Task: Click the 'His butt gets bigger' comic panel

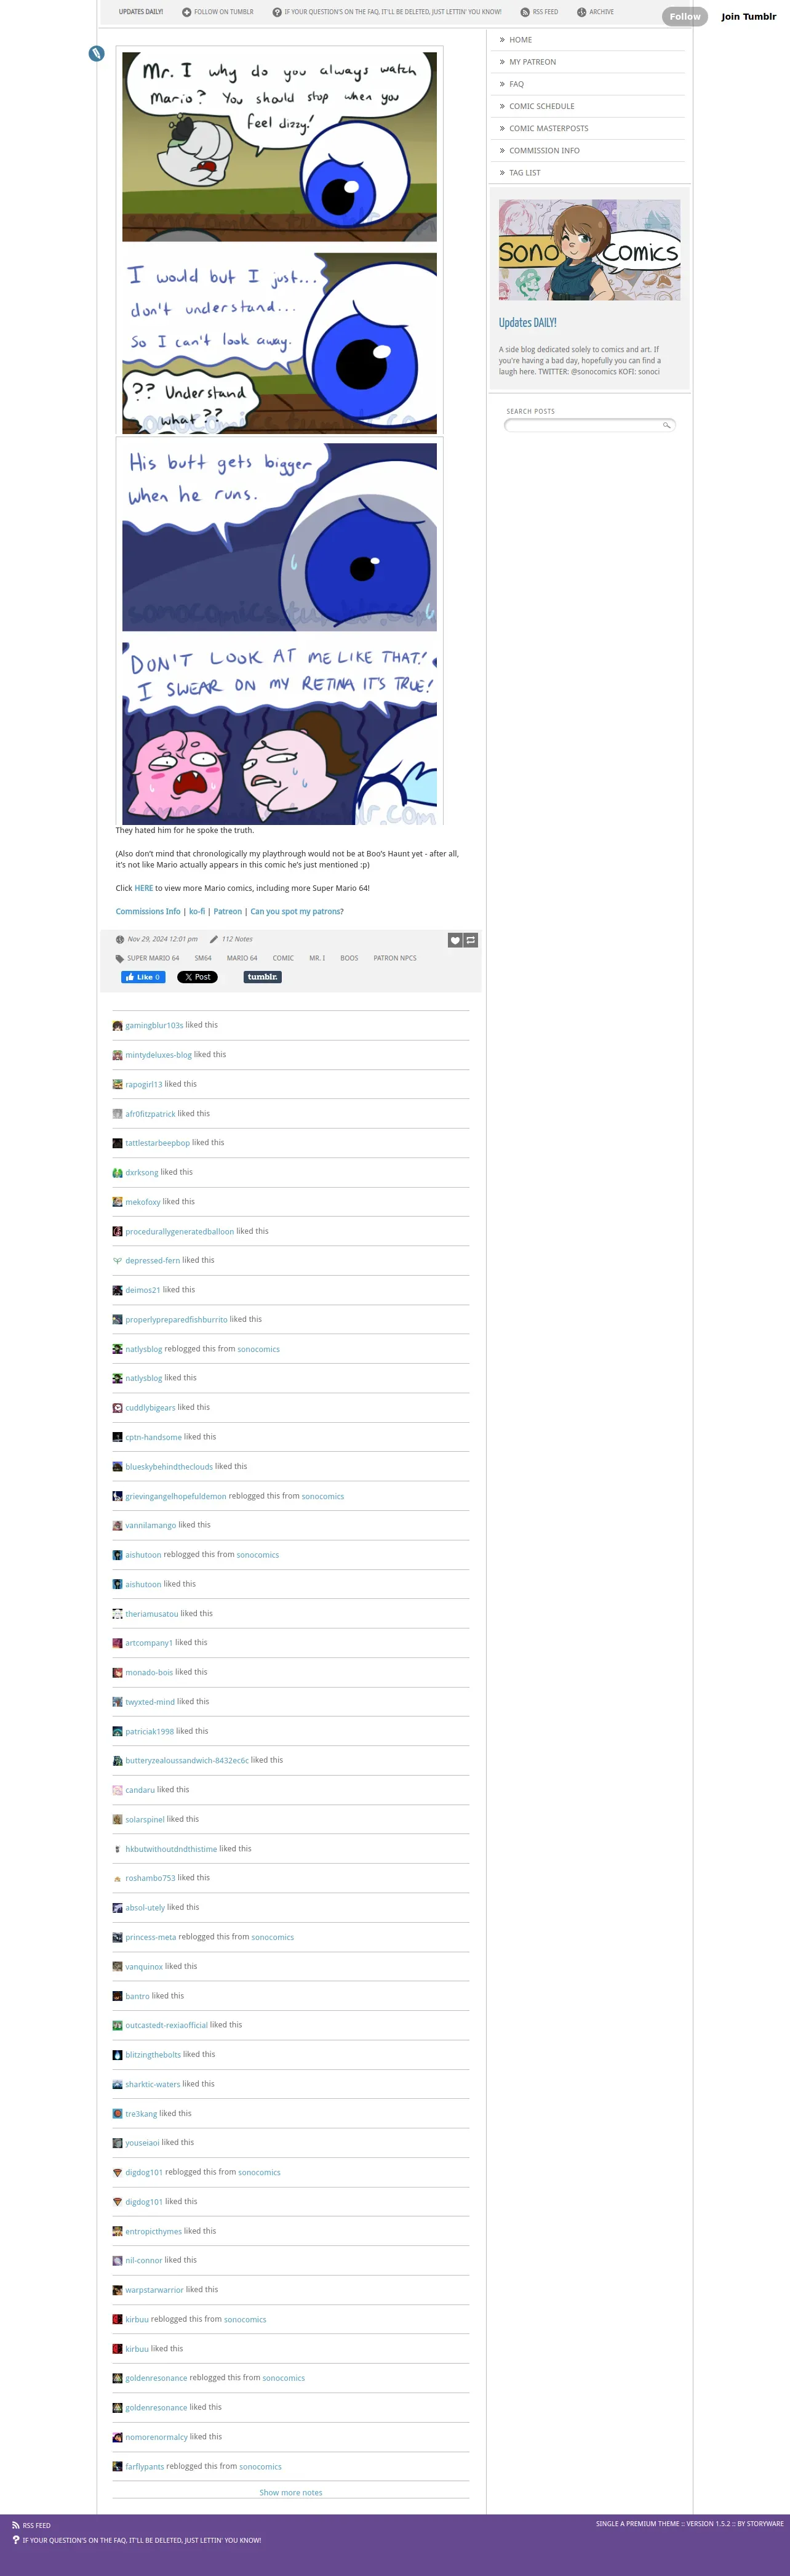Action: coord(280,537)
